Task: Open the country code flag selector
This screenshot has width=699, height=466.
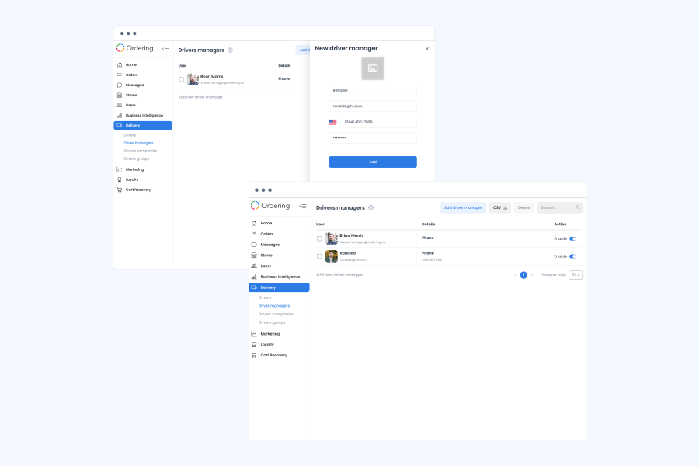Action: click(334, 122)
